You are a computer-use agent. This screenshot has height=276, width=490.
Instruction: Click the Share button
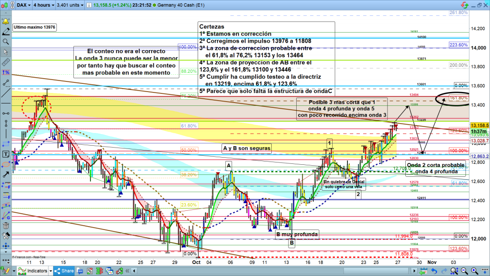[x=65, y=271]
